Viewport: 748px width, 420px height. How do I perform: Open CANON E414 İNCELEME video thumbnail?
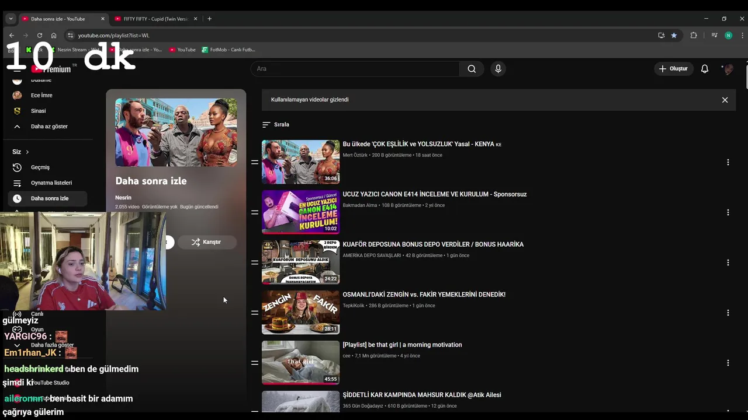point(300,212)
